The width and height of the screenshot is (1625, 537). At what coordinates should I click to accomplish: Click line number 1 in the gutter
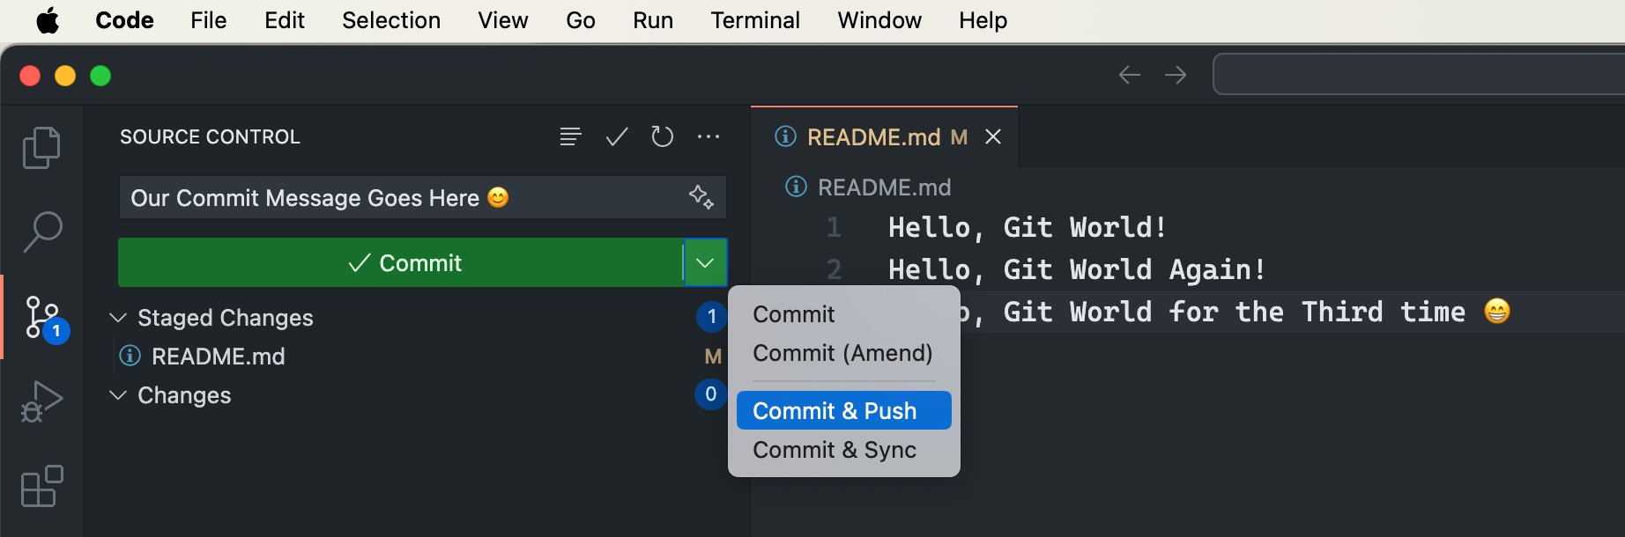click(x=834, y=227)
